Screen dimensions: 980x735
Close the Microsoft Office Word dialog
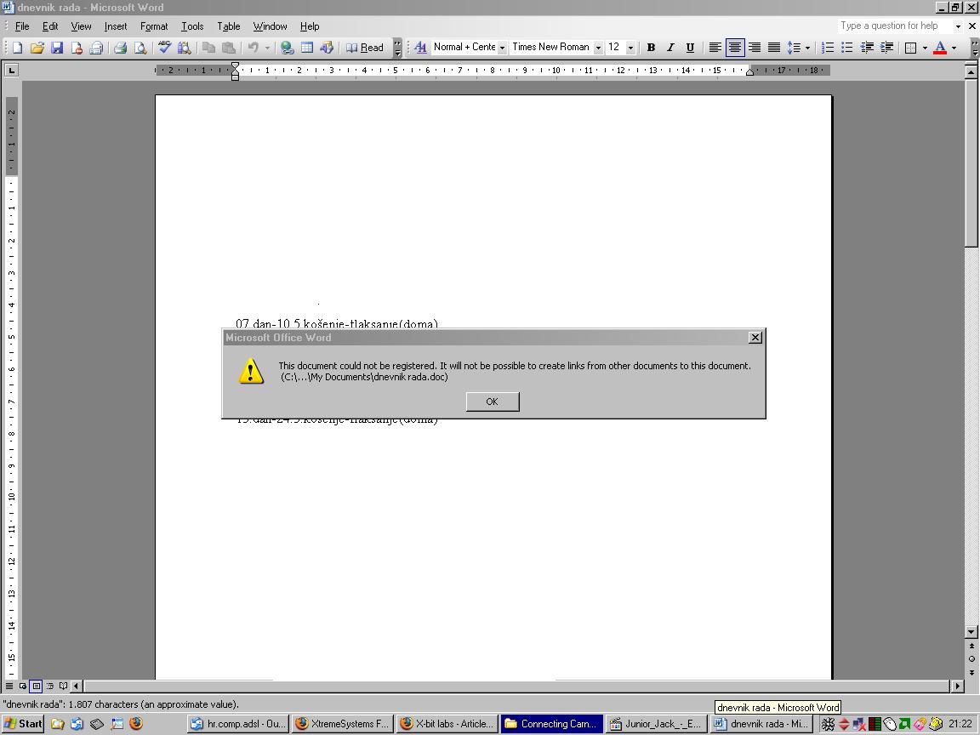point(755,338)
